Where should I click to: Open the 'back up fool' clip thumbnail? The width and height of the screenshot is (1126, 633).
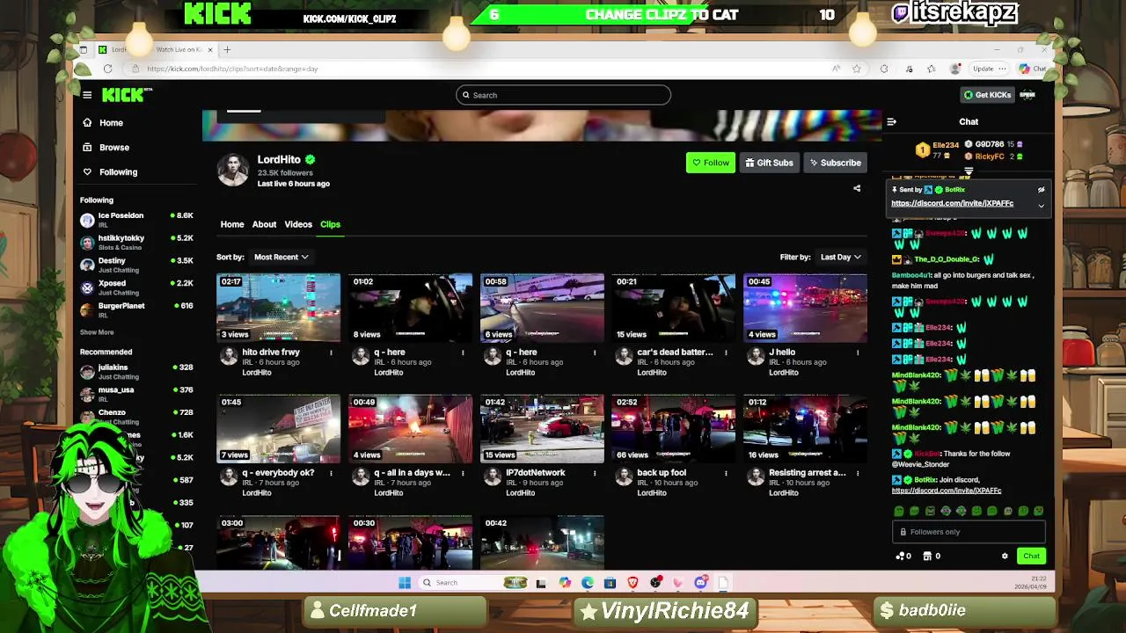[673, 428]
